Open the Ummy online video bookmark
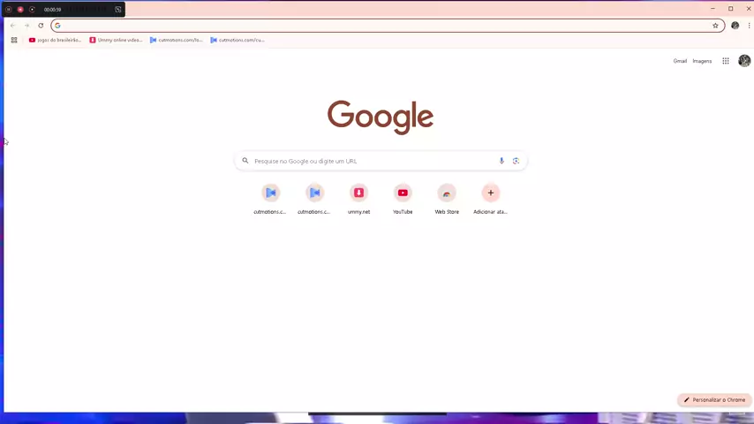 tap(116, 40)
